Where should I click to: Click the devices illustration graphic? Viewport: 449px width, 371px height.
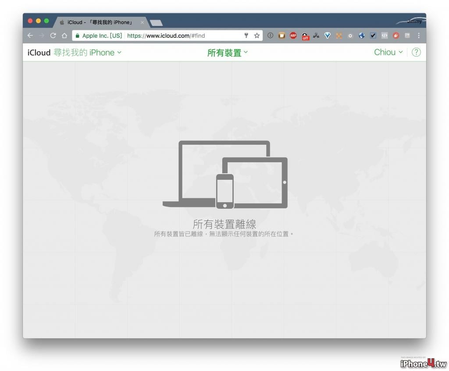pyautogui.click(x=225, y=175)
